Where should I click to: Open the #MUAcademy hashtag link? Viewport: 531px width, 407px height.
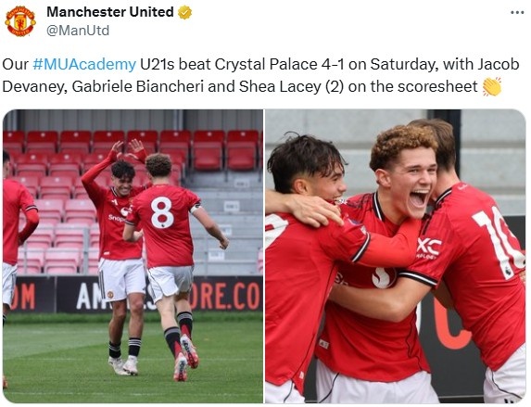point(84,64)
